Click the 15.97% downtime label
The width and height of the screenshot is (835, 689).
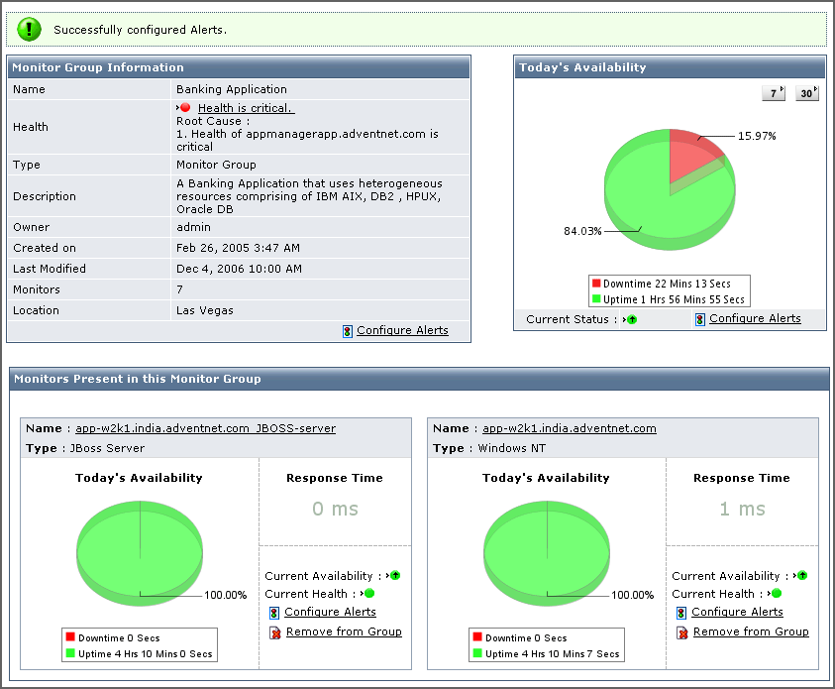tap(757, 136)
